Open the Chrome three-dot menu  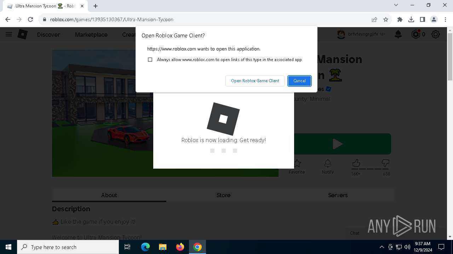tap(445, 19)
